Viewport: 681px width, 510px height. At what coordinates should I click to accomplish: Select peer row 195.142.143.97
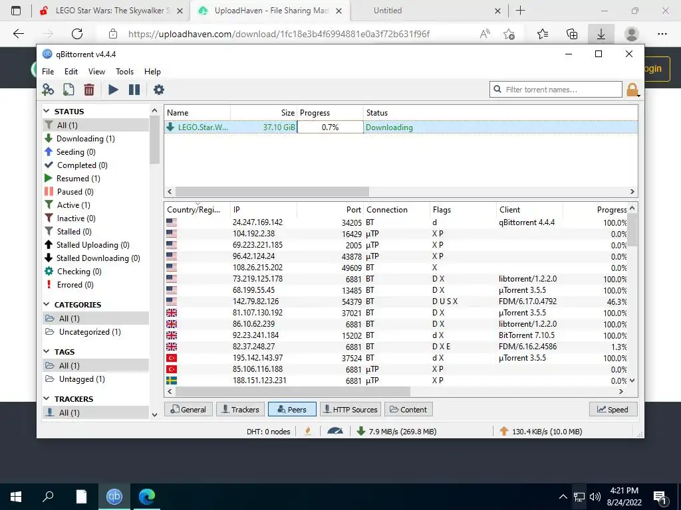pos(396,358)
